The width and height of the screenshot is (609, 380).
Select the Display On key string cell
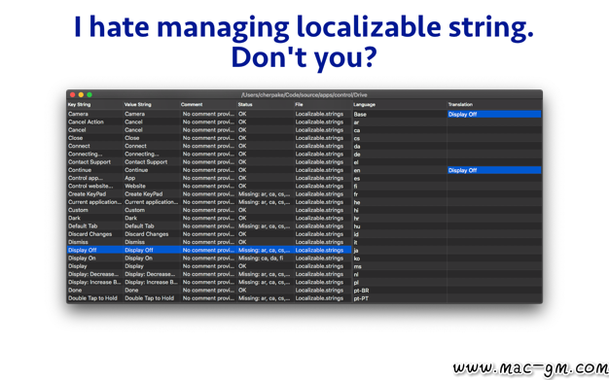coord(94,259)
